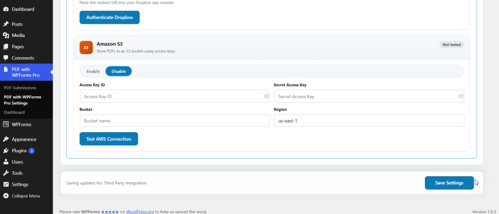Screen dimensions: 499x214
Task: Open the Media library icon
Action: [x=6, y=35]
